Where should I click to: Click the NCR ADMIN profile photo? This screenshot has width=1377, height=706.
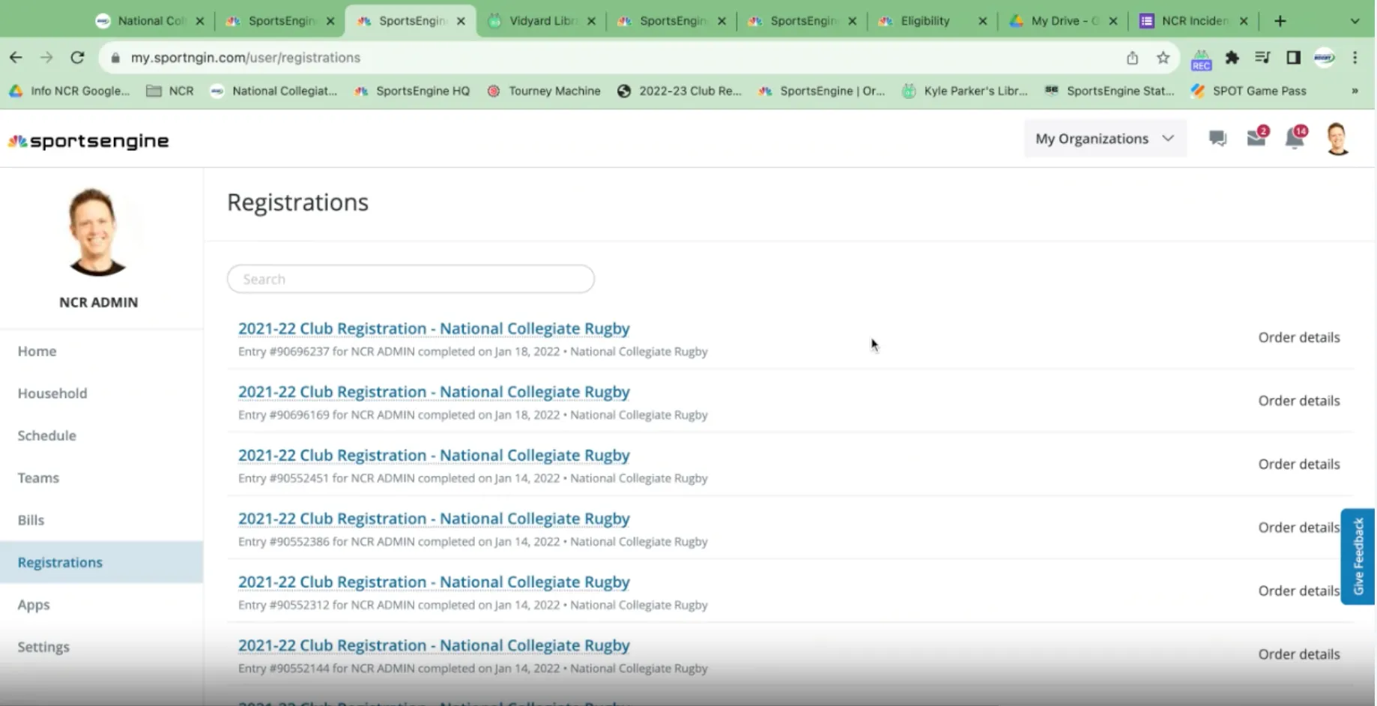tap(97, 232)
